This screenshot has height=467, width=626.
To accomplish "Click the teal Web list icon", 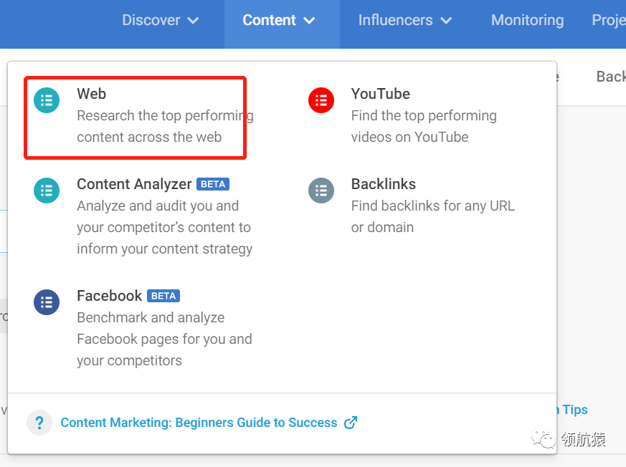I will point(47,100).
